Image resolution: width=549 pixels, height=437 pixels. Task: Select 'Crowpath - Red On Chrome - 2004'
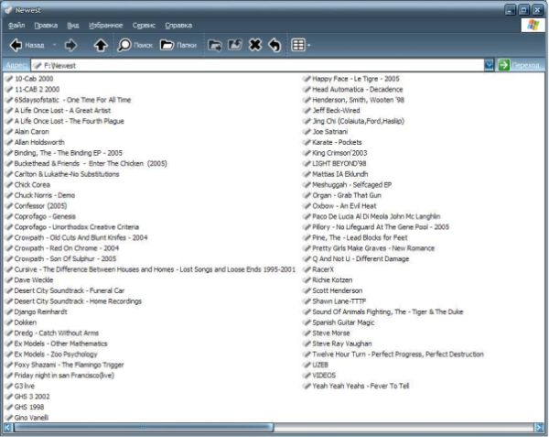(67, 248)
